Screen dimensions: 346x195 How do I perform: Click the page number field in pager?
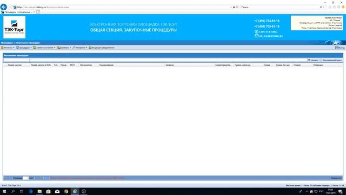(x=26, y=178)
